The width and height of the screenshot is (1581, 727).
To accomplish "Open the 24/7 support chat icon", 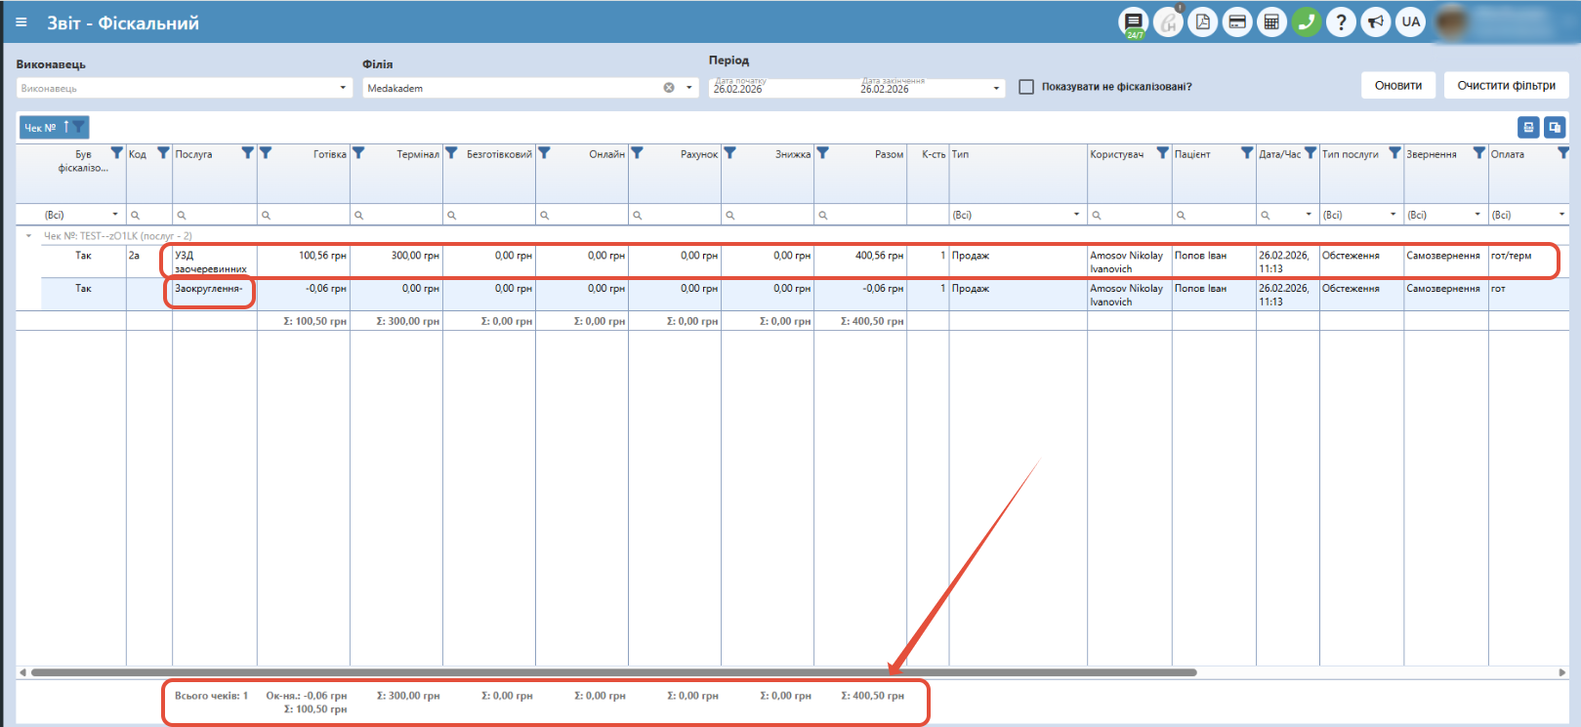I will point(1134,22).
